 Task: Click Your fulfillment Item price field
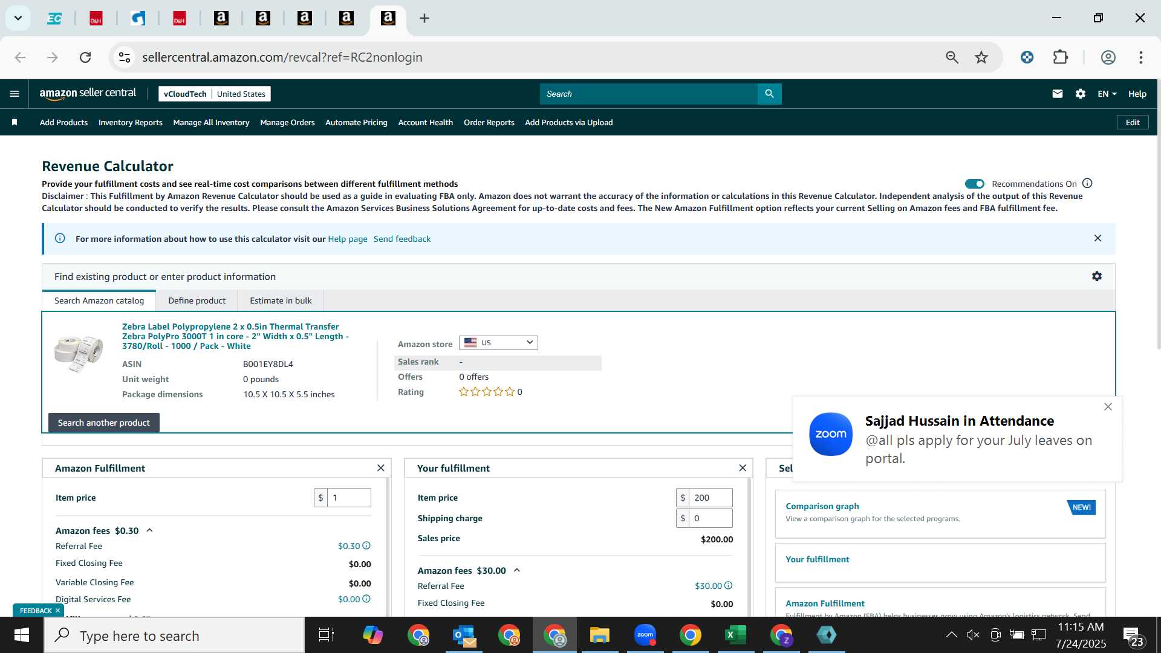(x=711, y=498)
